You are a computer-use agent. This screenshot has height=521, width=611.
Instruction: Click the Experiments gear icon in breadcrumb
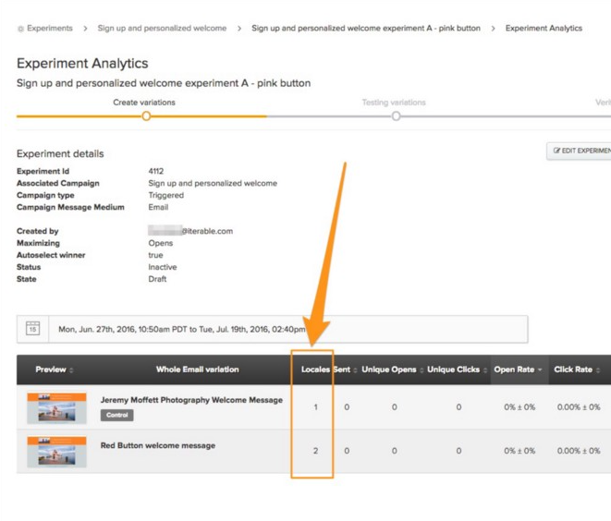[x=20, y=29]
